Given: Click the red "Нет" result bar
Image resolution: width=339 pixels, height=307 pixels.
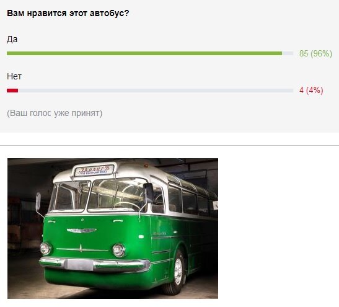Looking at the screenshot, I should 12,91.
